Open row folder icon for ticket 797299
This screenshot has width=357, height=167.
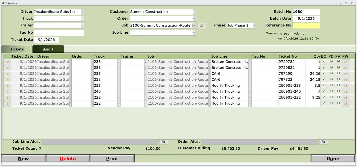(7, 74)
